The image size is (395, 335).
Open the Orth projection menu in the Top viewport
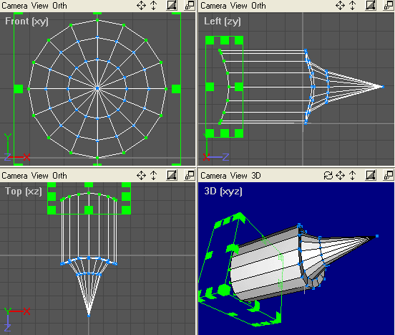coord(59,176)
